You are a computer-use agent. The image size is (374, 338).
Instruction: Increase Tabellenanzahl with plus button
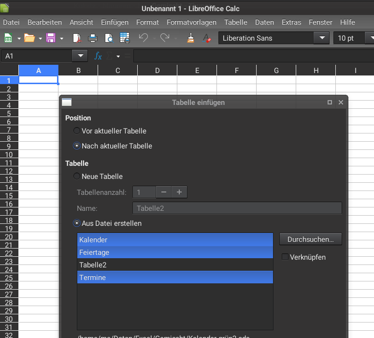click(179, 192)
